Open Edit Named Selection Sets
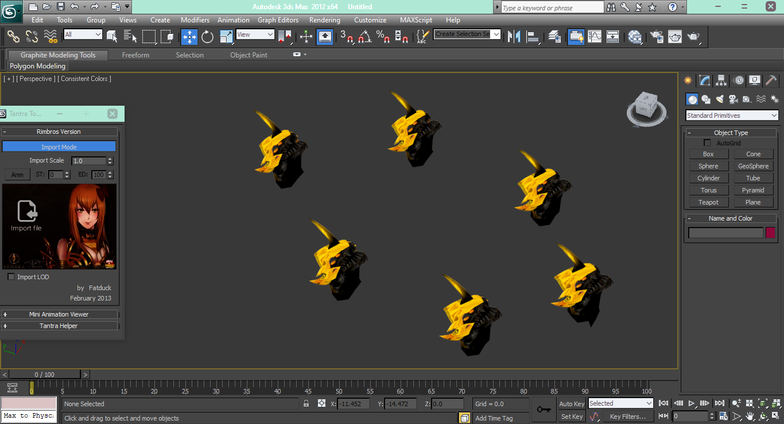784x424 pixels. click(x=423, y=36)
